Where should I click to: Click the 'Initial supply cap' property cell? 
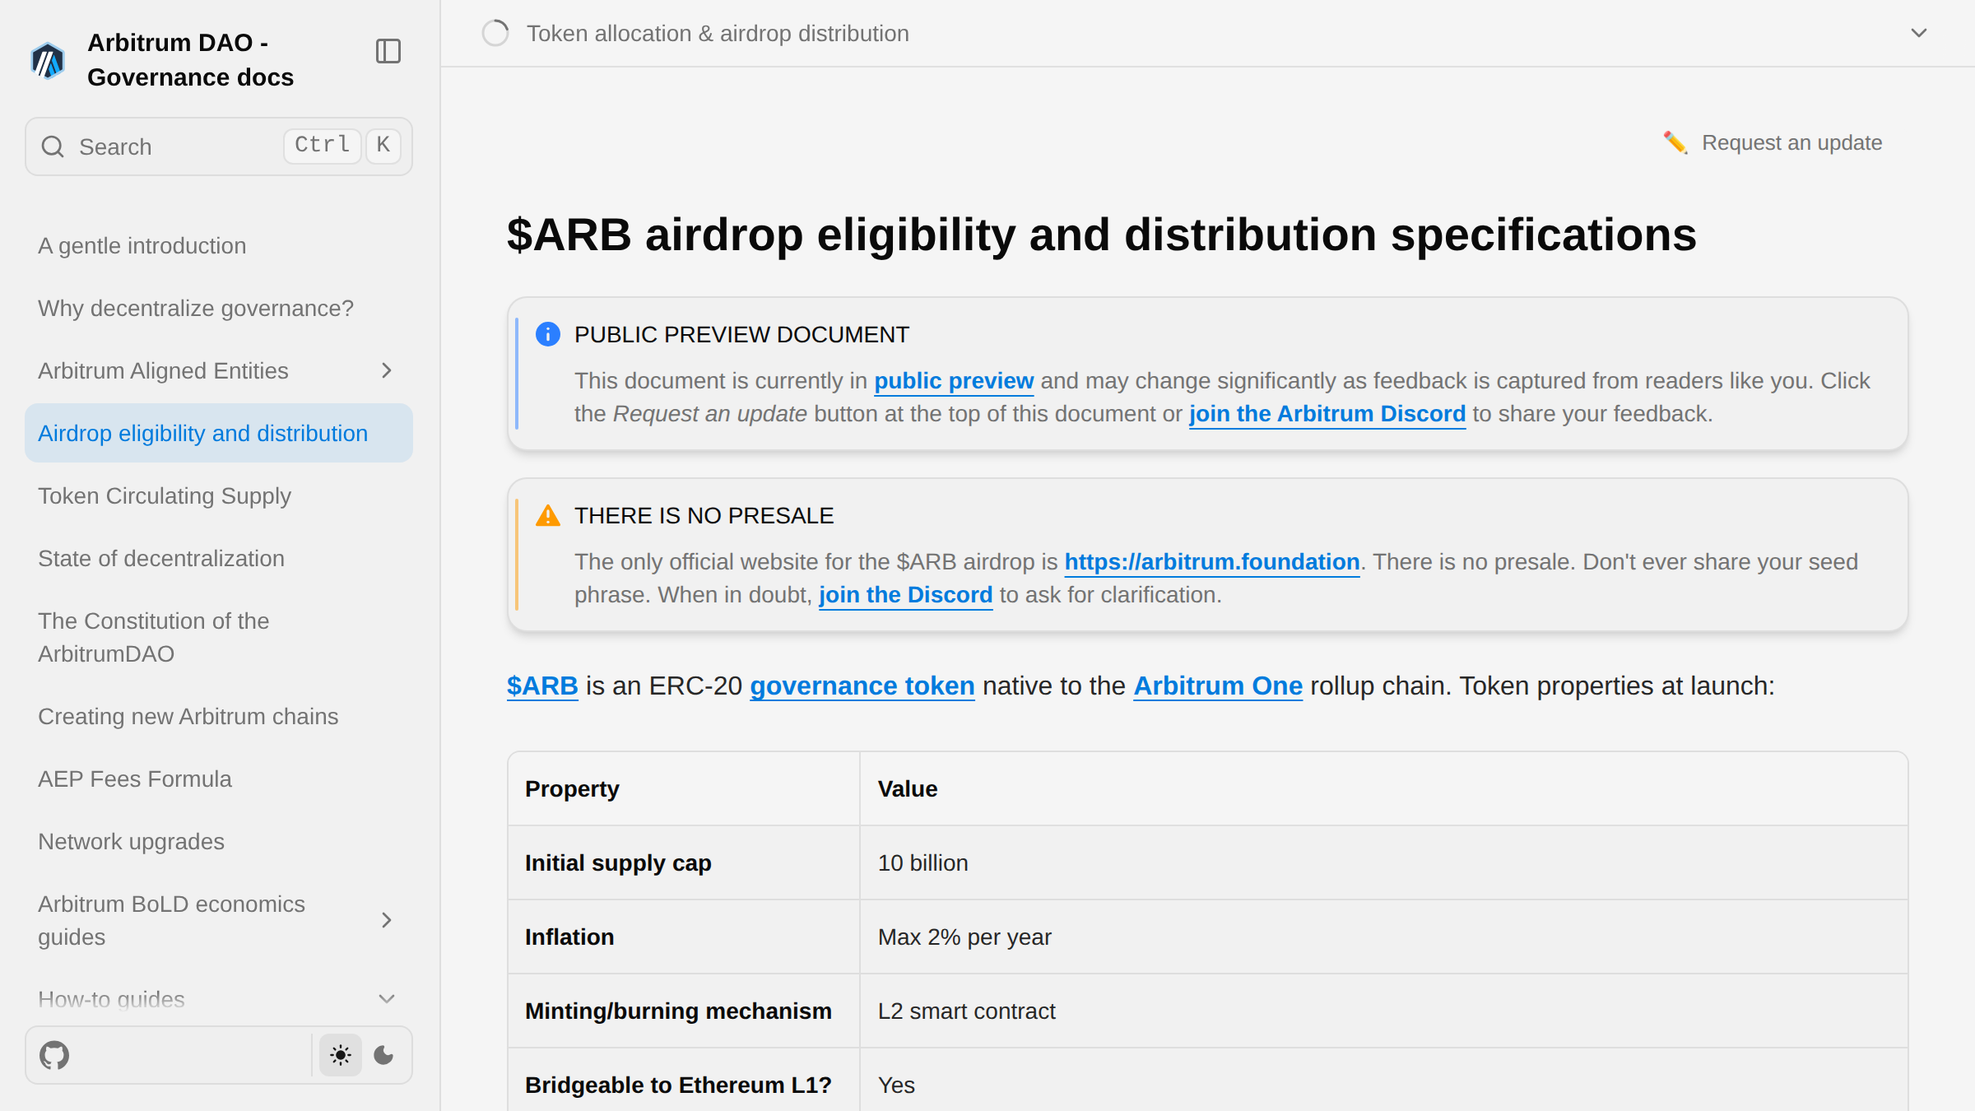(684, 862)
